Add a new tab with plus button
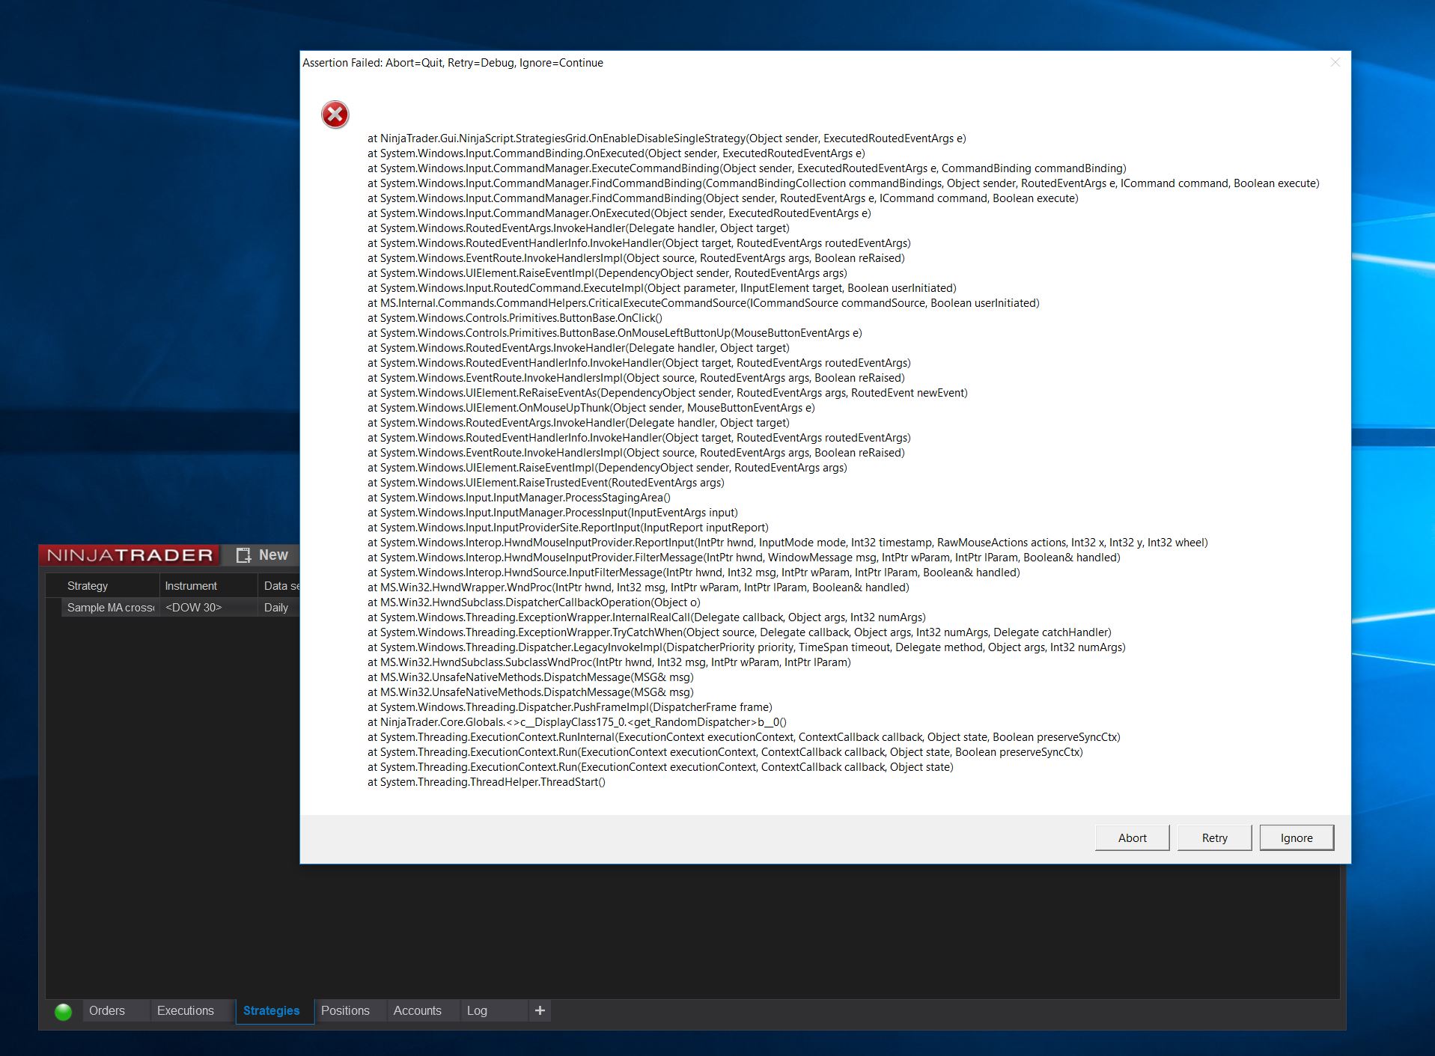The height and width of the screenshot is (1056, 1435). click(x=540, y=1010)
